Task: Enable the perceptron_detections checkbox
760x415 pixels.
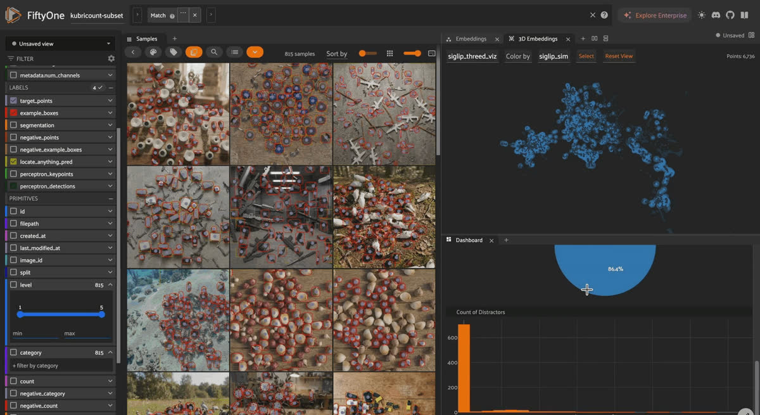Action: pos(14,186)
